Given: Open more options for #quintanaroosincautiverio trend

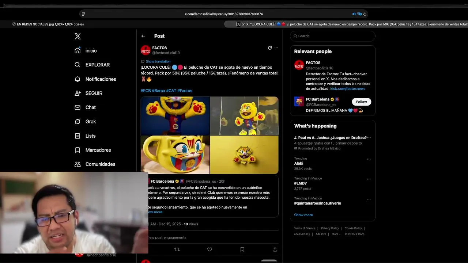Looking at the screenshot, I should point(369,199).
